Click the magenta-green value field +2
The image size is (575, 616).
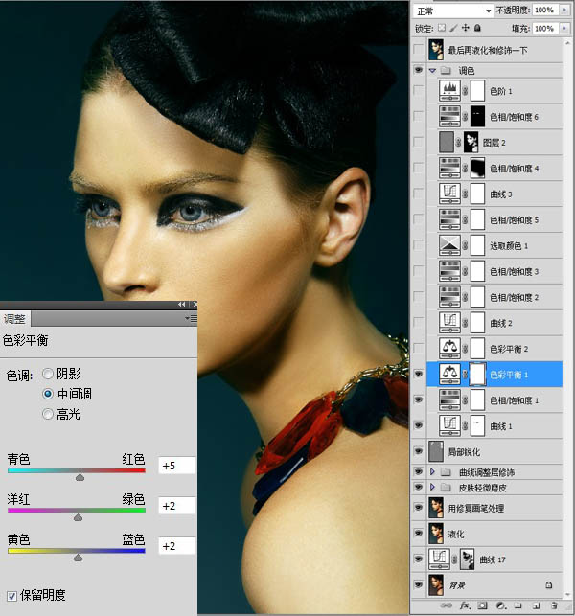(176, 506)
